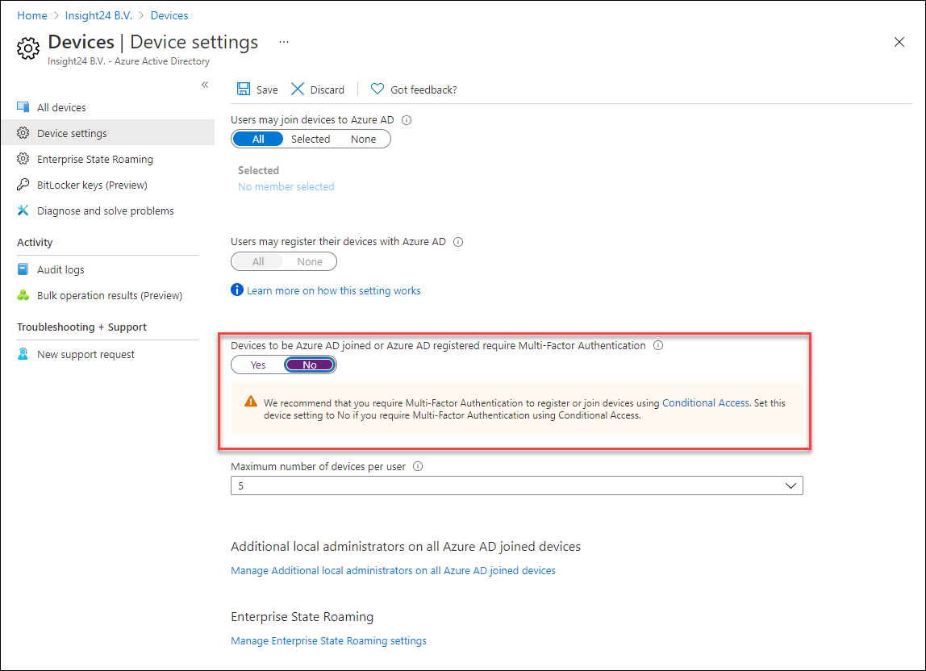Go to Enterprise State Roaming menu item
Viewport: 926px width, 671px height.
click(x=107, y=159)
